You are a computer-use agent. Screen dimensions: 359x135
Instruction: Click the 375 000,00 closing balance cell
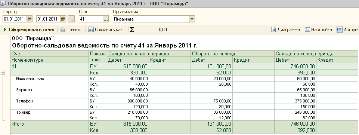click(295, 101)
